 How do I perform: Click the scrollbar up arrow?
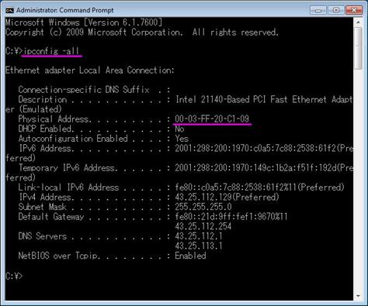click(358, 22)
